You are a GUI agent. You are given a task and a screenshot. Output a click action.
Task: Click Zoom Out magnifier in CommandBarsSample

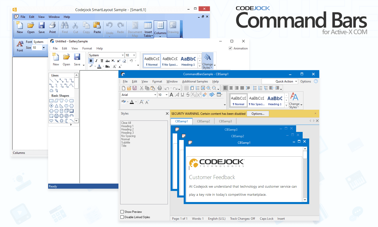click(x=214, y=88)
